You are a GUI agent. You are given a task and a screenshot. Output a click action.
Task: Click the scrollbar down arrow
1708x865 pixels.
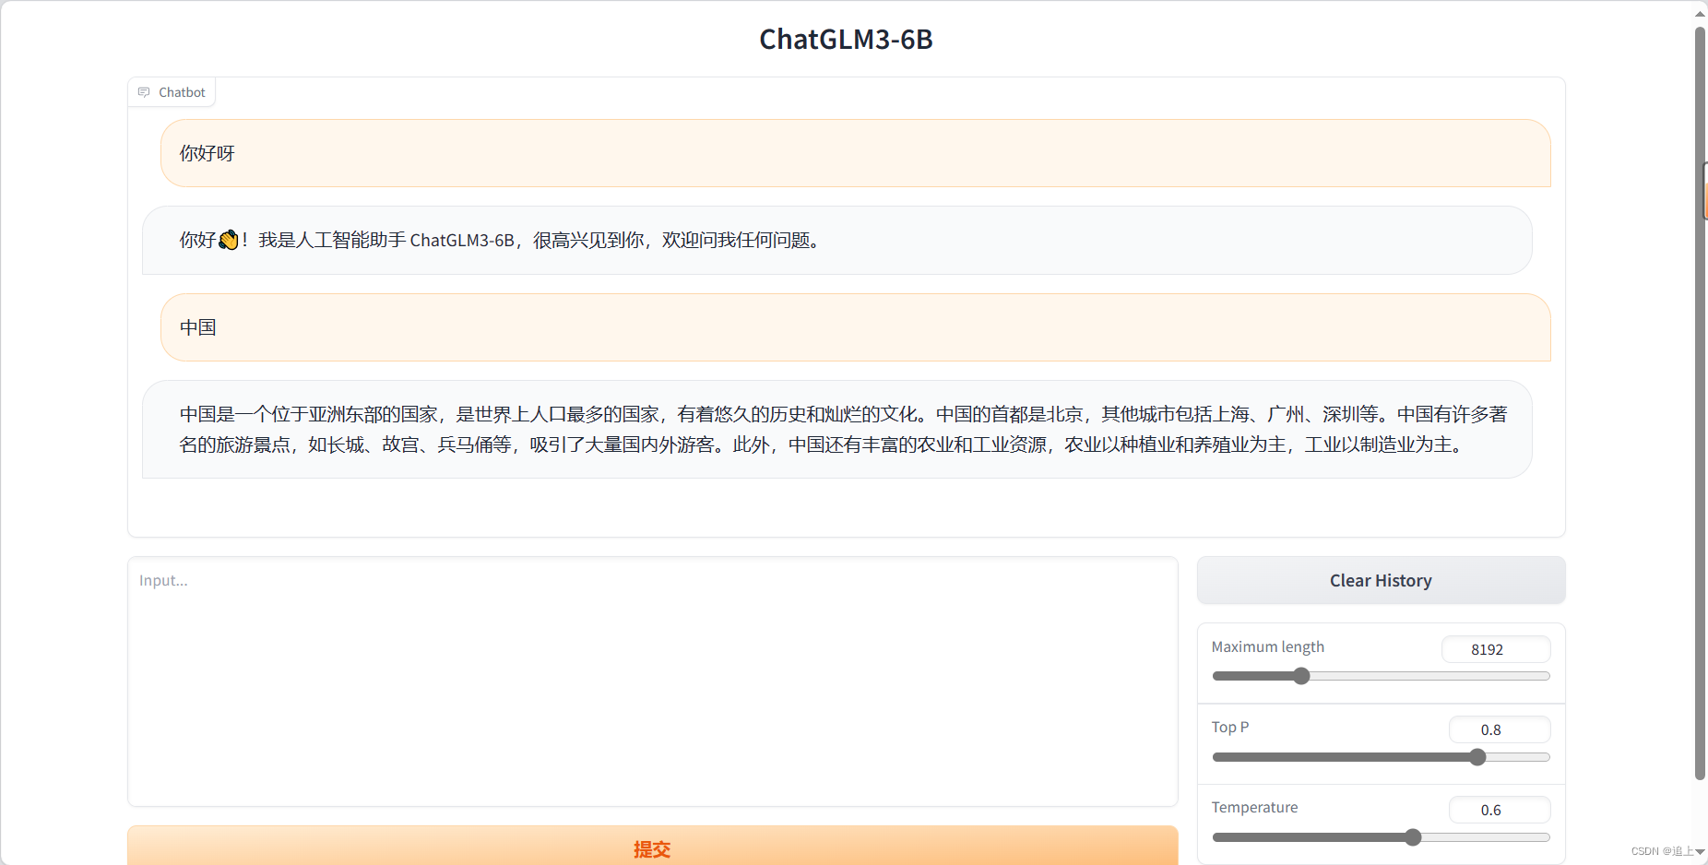pyautogui.click(x=1700, y=852)
